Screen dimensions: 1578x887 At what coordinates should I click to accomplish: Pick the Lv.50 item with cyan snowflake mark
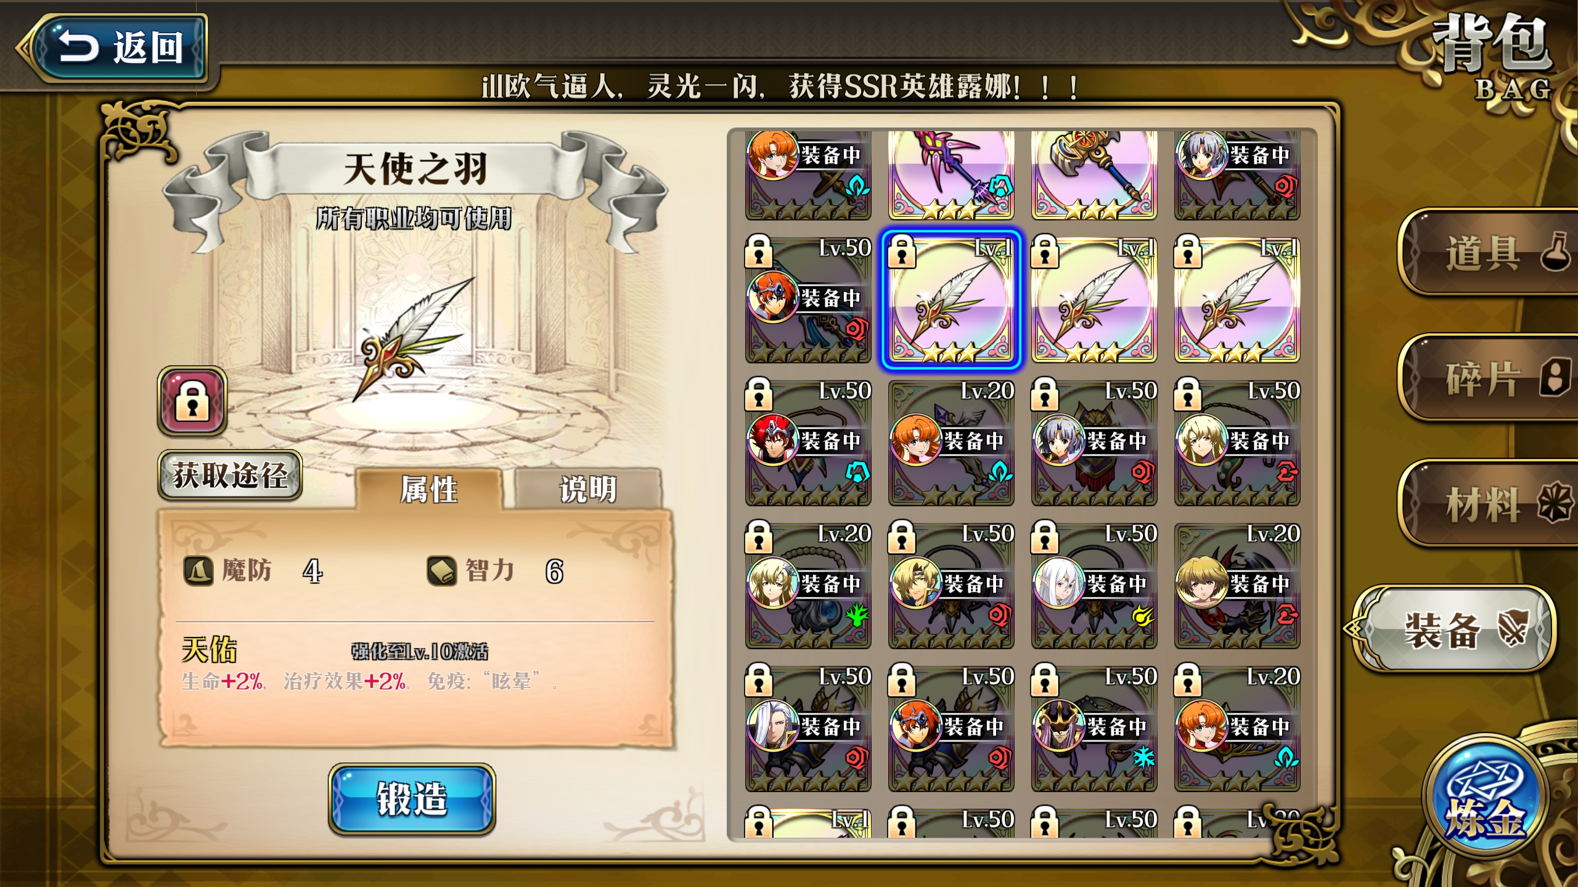(x=1094, y=728)
